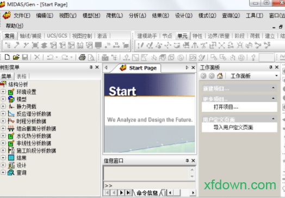The height and width of the screenshot is (198, 285).
Task: Click the Print icon
Action: click(82, 58)
